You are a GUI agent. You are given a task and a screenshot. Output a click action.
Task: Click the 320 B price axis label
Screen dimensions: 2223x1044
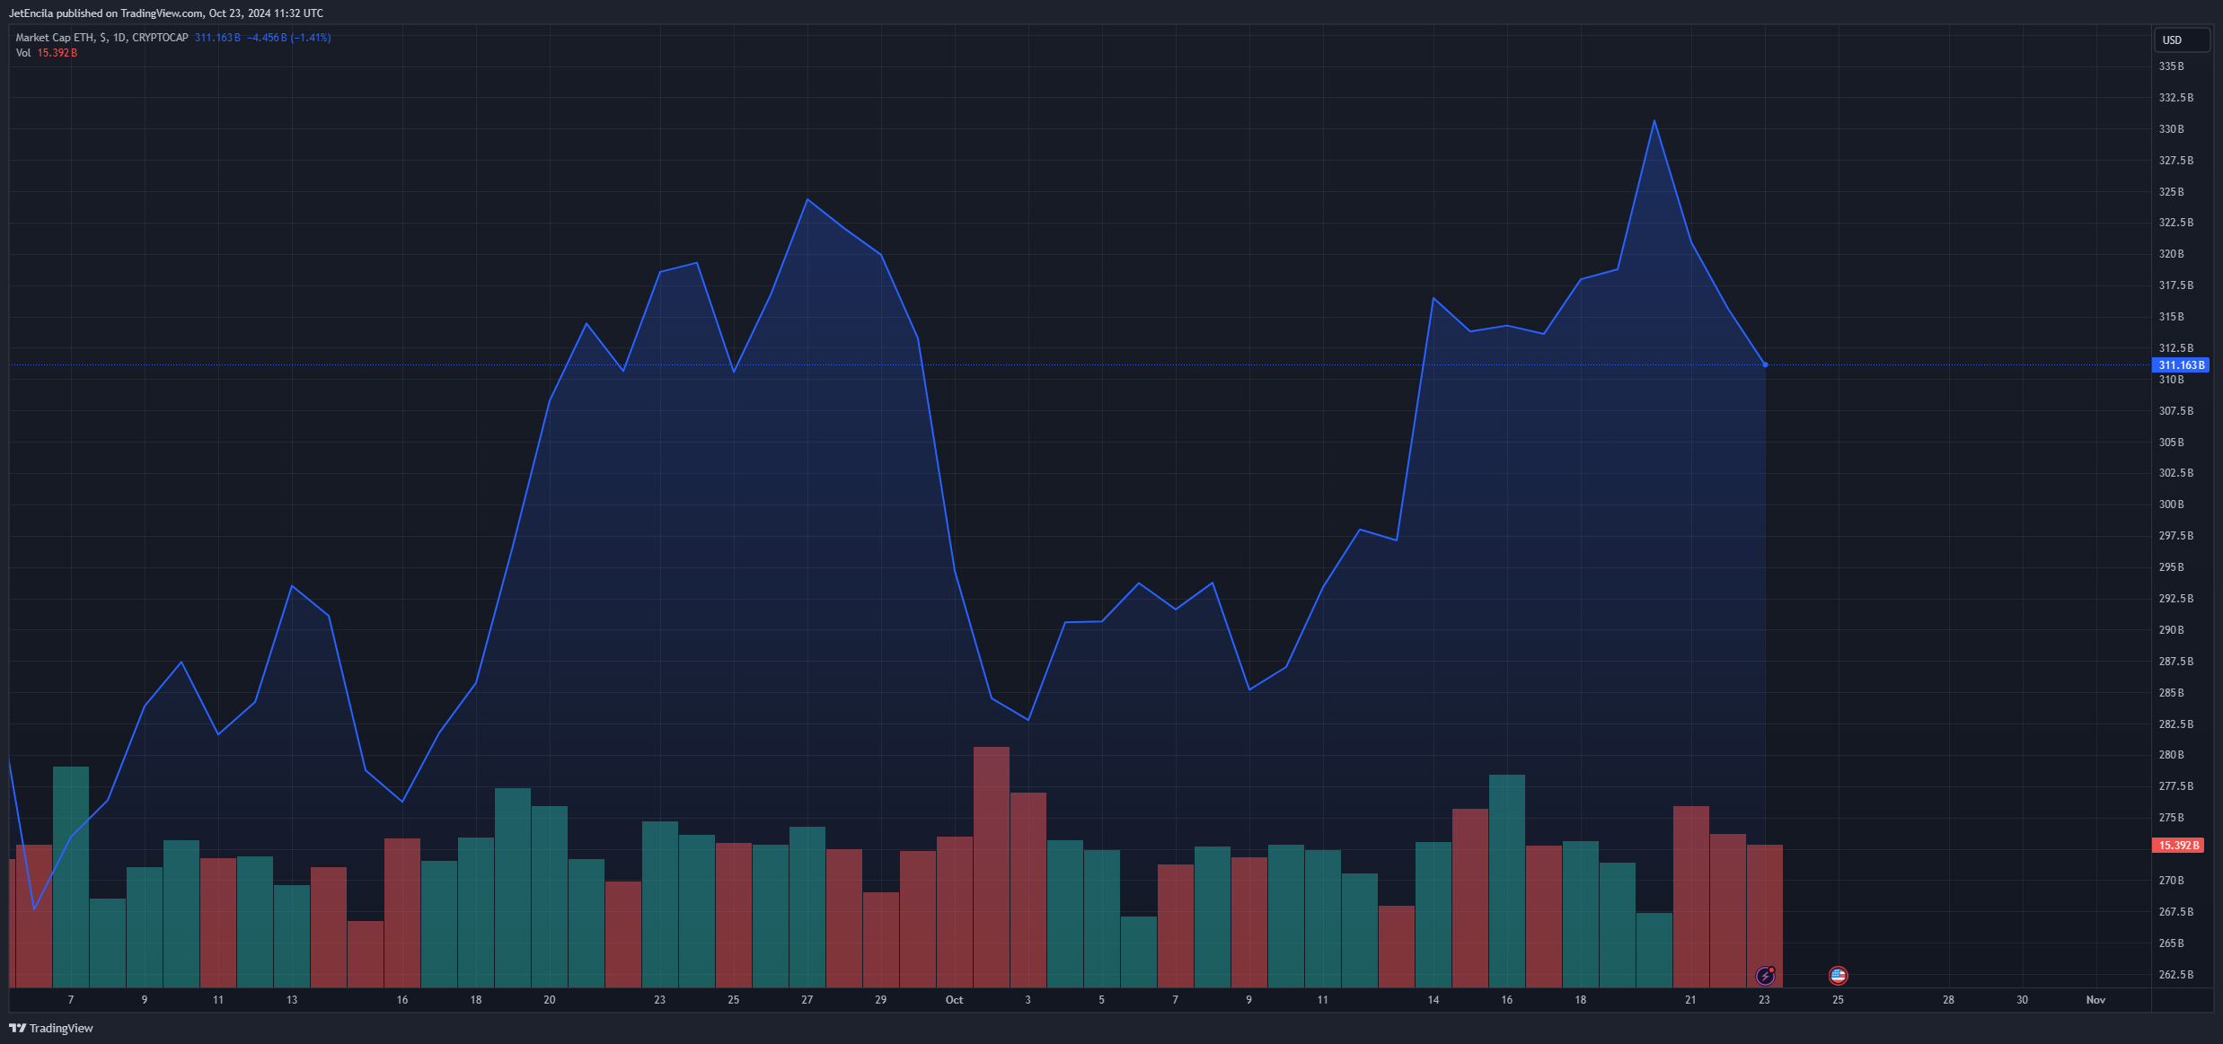pos(2171,254)
